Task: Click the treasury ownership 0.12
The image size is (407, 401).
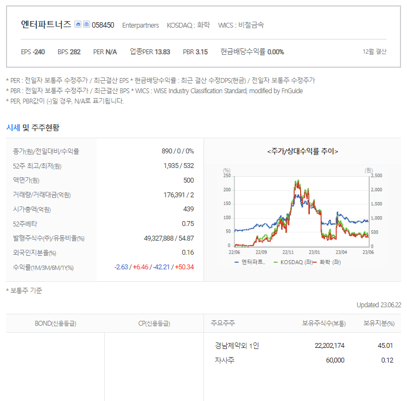Action: (387, 360)
